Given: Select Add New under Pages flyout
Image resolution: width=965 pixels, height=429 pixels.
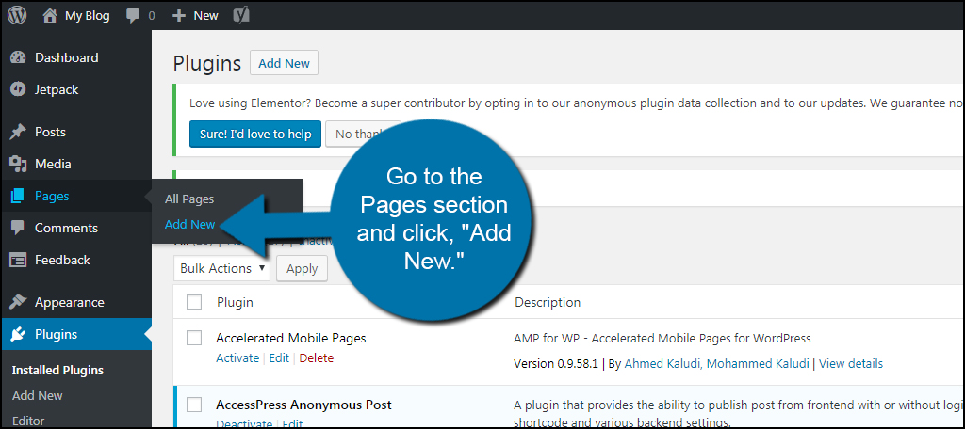Looking at the screenshot, I should click(x=189, y=224).
